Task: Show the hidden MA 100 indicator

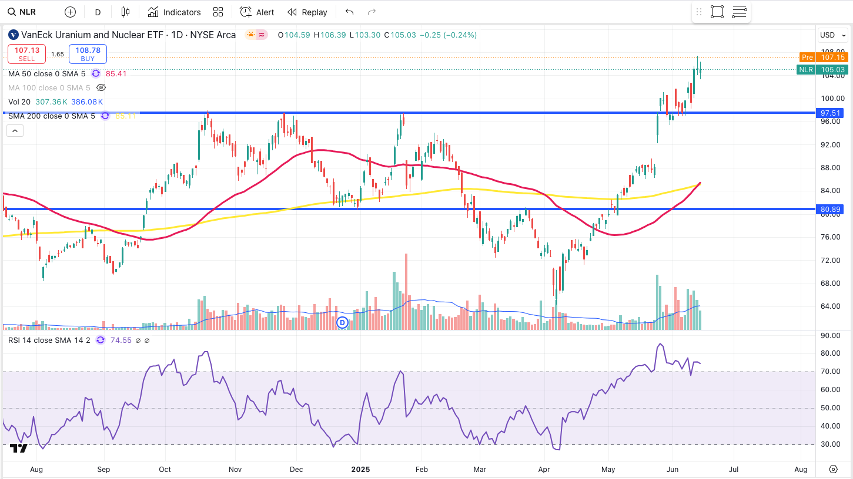Action: [x=101, y=87]
